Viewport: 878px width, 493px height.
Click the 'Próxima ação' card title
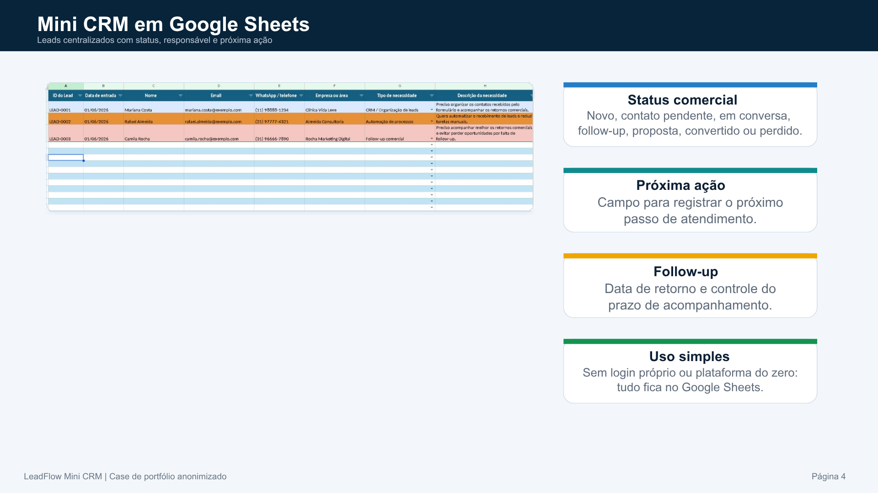coord(680,185)
